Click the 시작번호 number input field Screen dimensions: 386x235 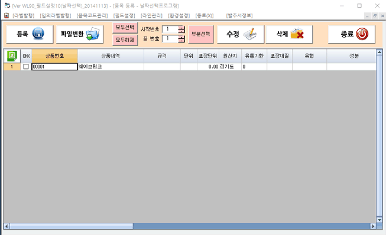pyautogui.click(x=170, y=30)
